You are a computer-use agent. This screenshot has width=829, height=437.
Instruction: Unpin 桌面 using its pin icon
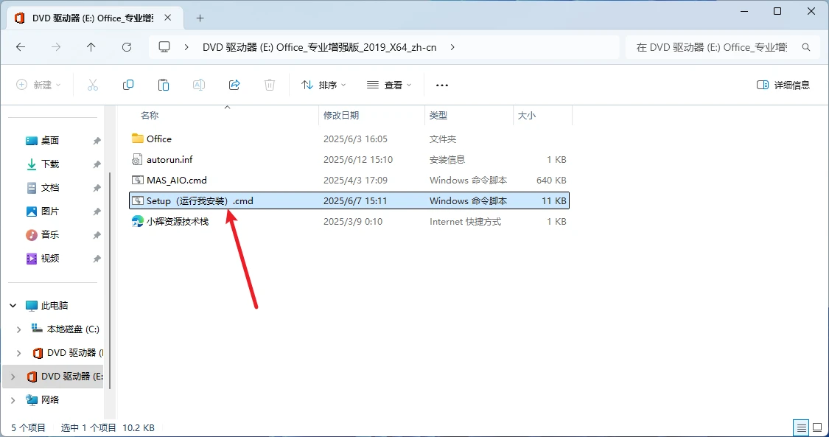[x=97, y=141]
